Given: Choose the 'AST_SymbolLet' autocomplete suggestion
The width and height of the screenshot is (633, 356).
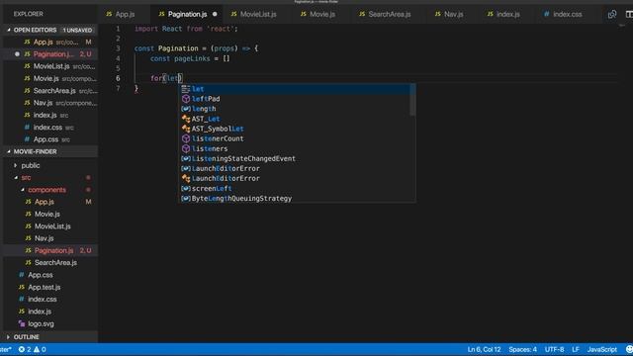Looking at the screenshot, I should tap(295, 129).
